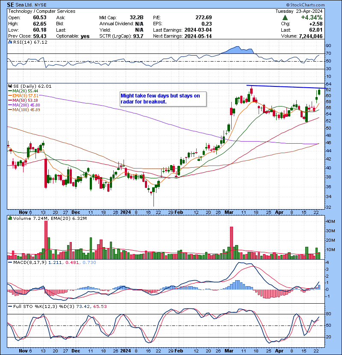This screenshot has height=355, width=342.
Task: Click the MACD signal value 0.481
Action: click(72, 263)
